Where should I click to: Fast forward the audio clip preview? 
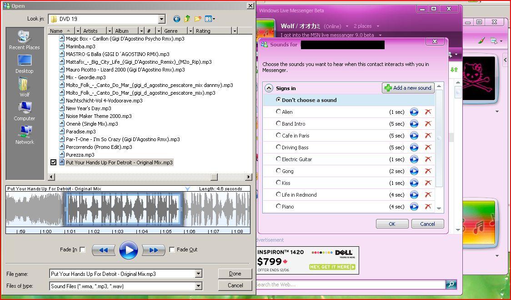154,250
